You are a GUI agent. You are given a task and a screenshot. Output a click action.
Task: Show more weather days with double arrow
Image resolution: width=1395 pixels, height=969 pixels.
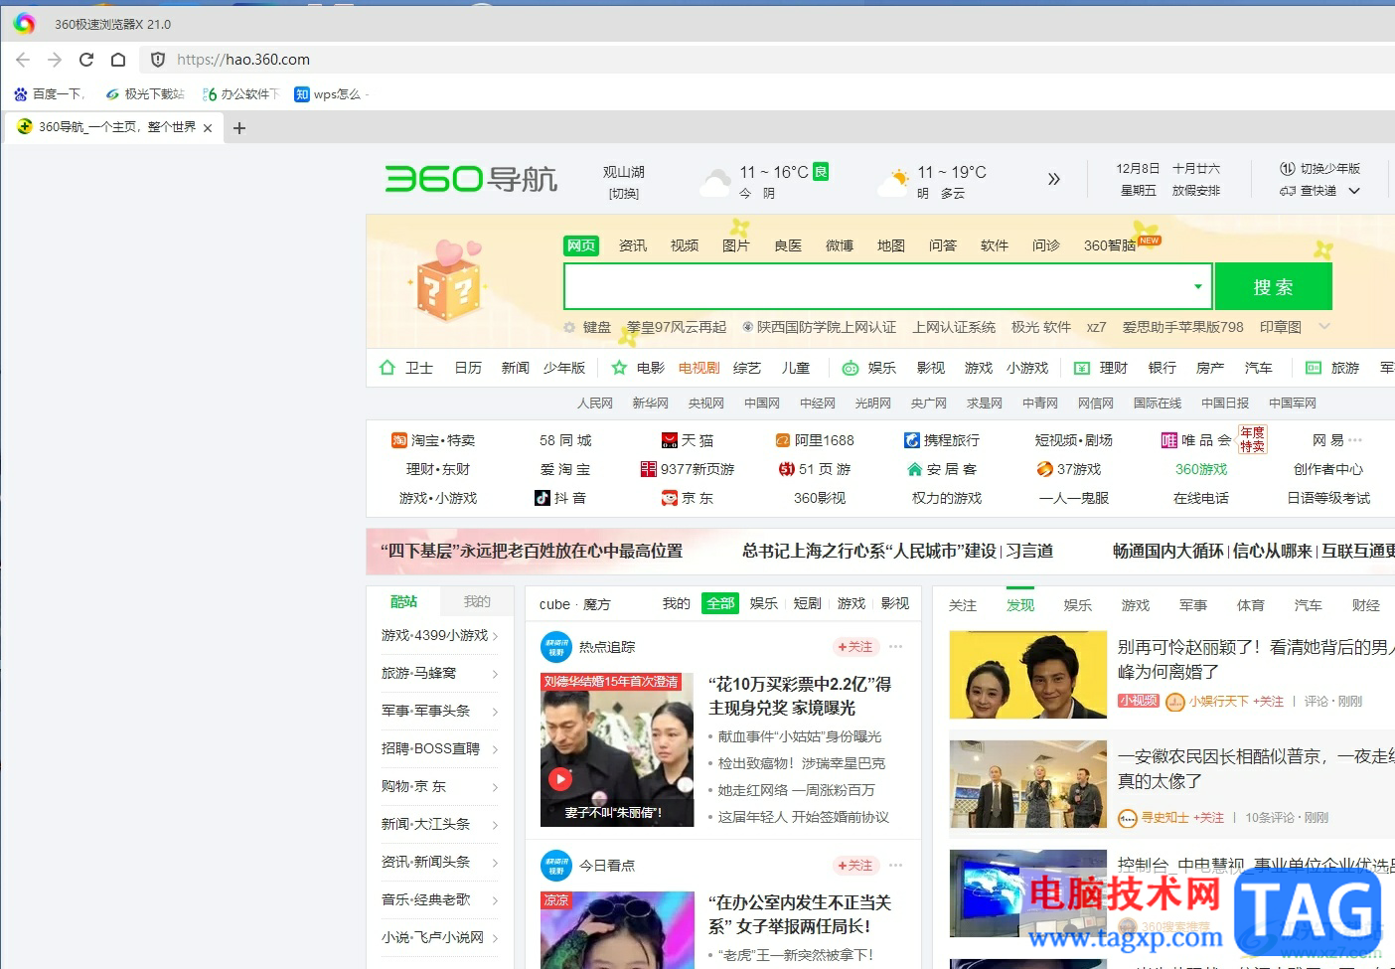click(1054, 179)
